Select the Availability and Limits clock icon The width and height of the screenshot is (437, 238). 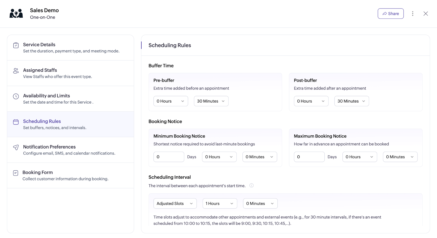coord(16,96)
